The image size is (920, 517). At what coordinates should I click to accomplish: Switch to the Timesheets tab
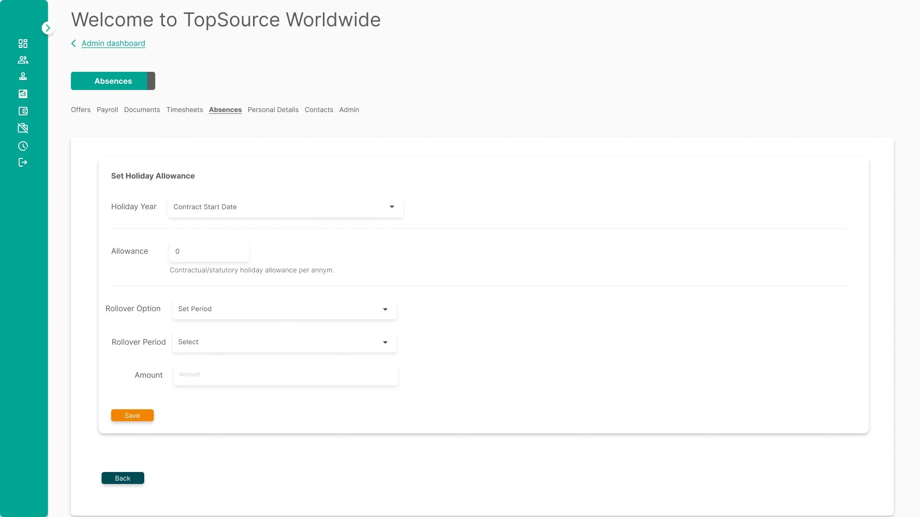click(184, 110)
